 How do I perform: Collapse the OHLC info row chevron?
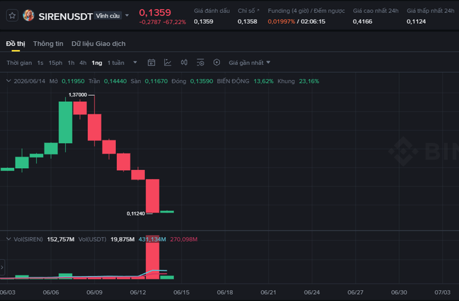point(9,81)
